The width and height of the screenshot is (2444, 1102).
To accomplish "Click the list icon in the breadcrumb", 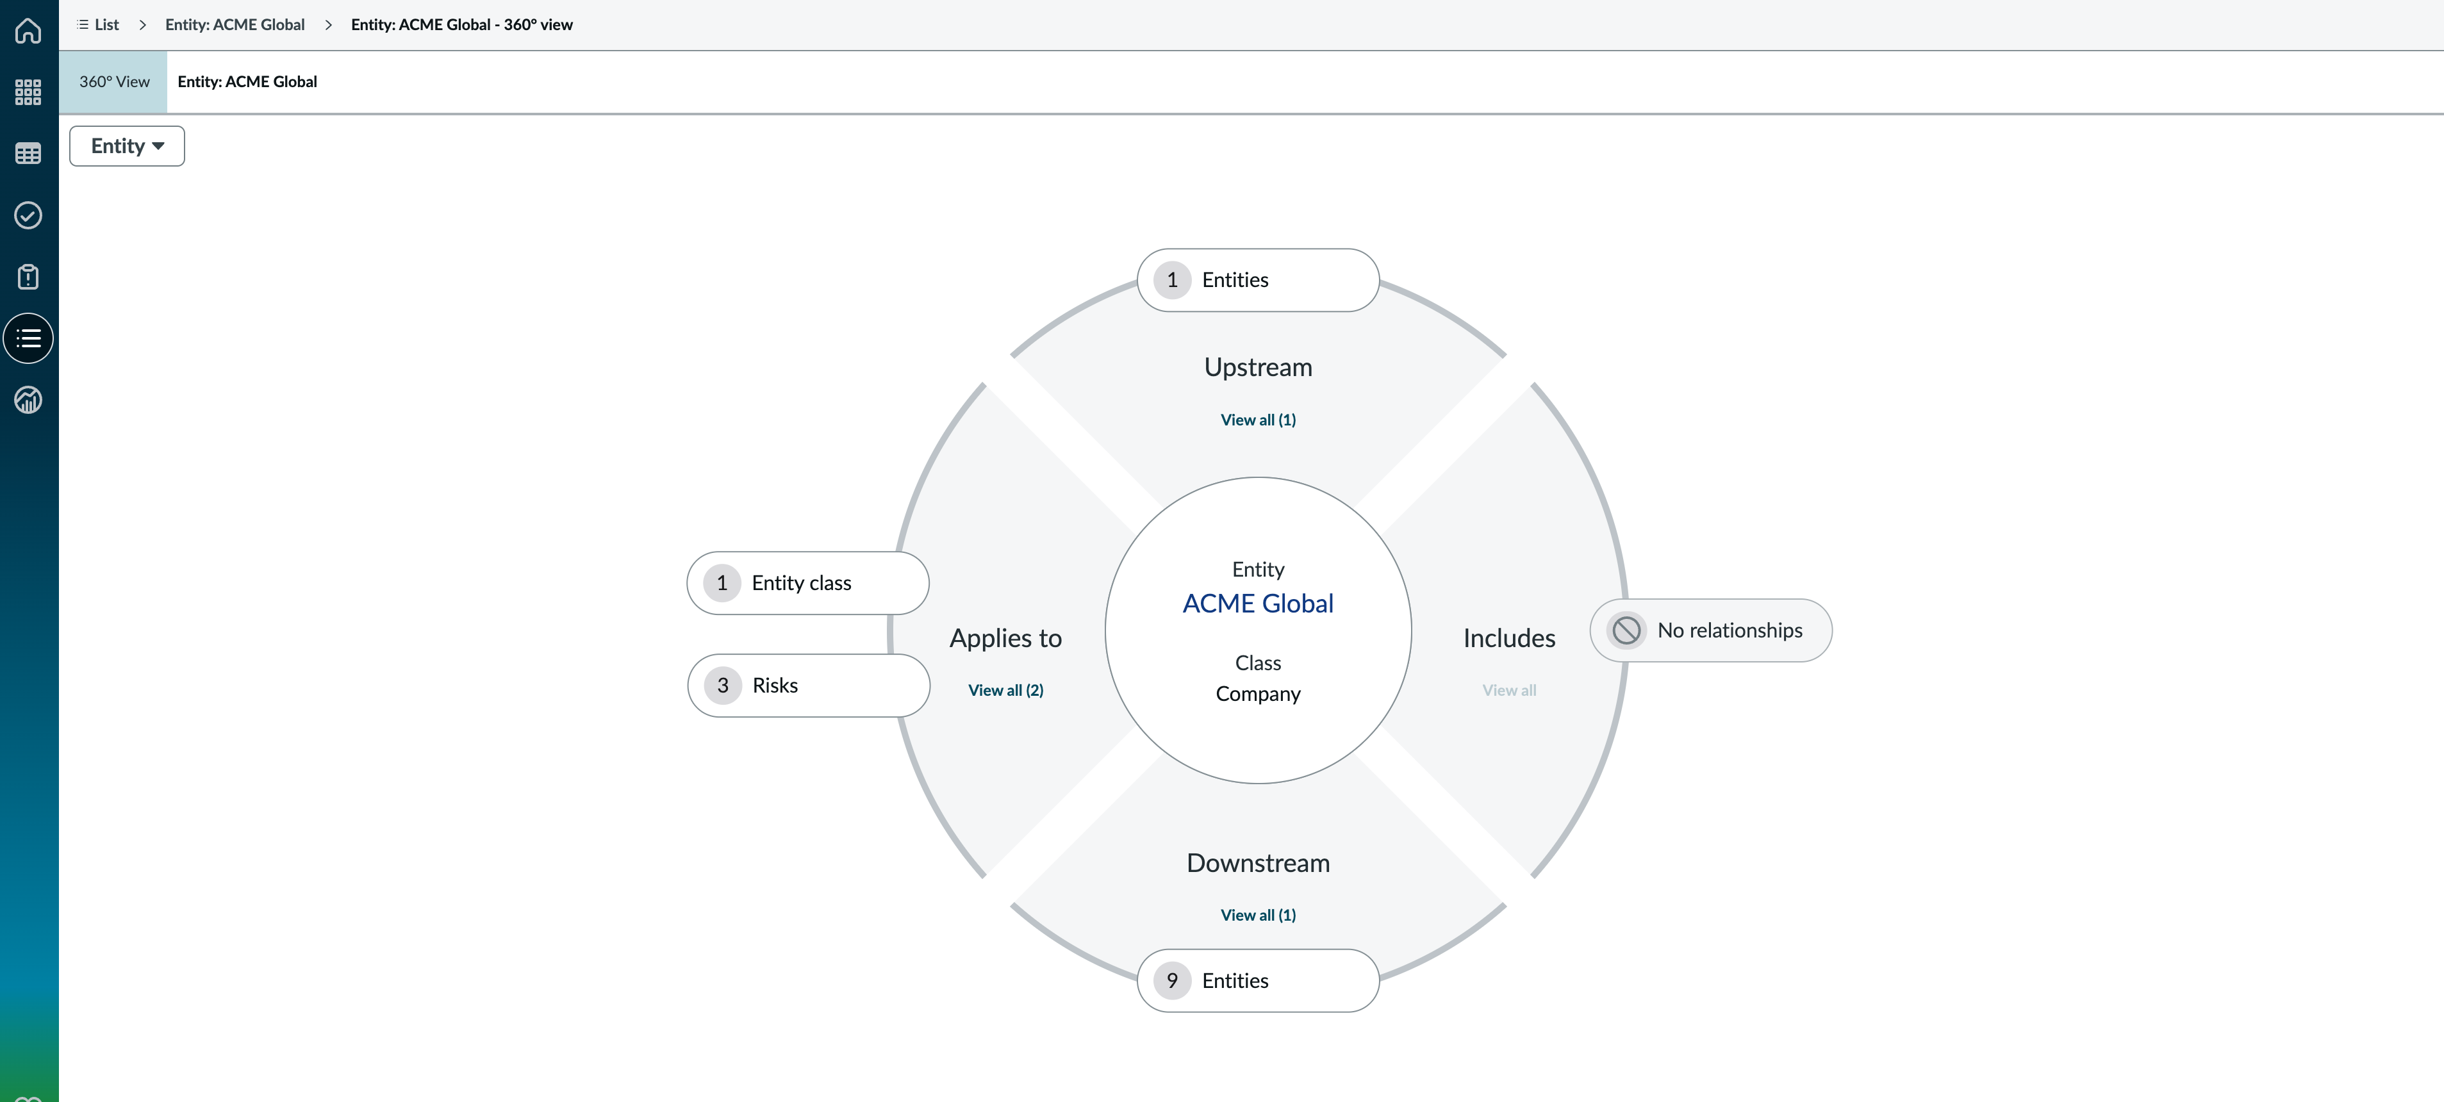I will coord(83,24).
